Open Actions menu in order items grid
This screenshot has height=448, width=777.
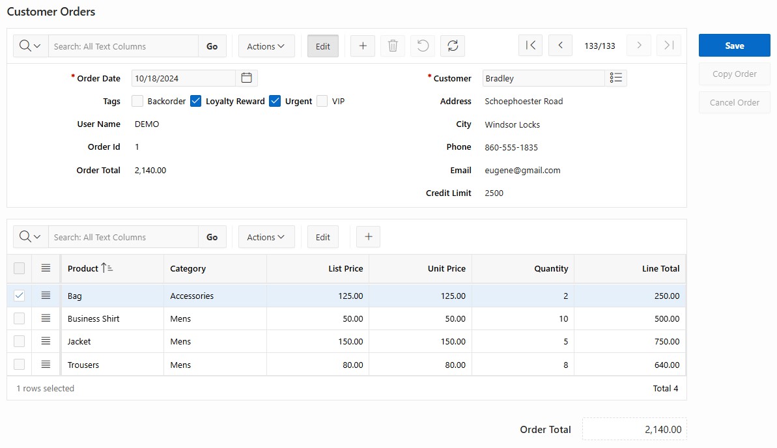(266, 237)
